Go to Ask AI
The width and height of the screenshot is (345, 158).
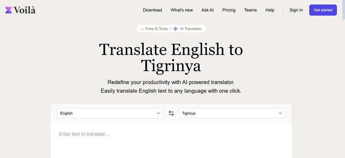[x=207, y=10]
